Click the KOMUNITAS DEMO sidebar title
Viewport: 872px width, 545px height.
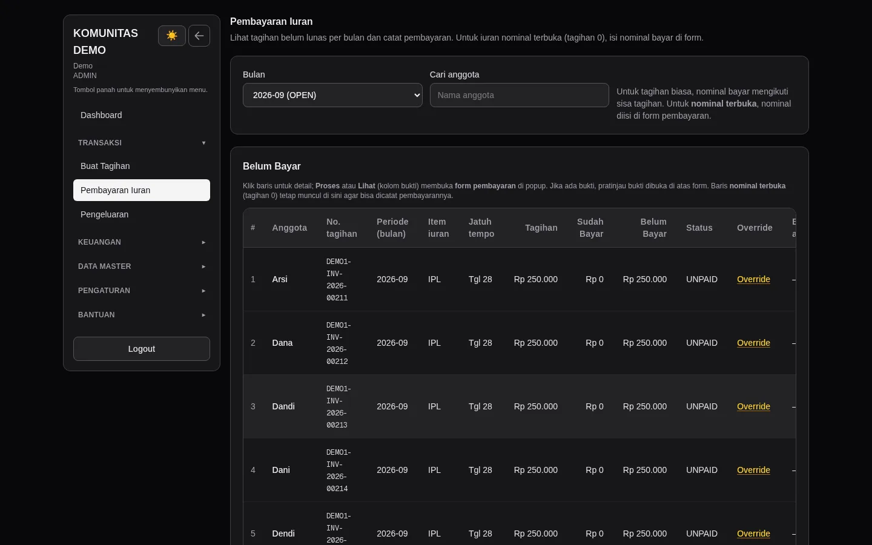tap(106, 42)
